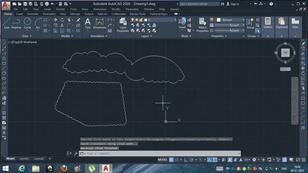This screenshot has height=173, width=308.
Task: Click the Move tool in Modify panel
Action: (x=56, y=20)
